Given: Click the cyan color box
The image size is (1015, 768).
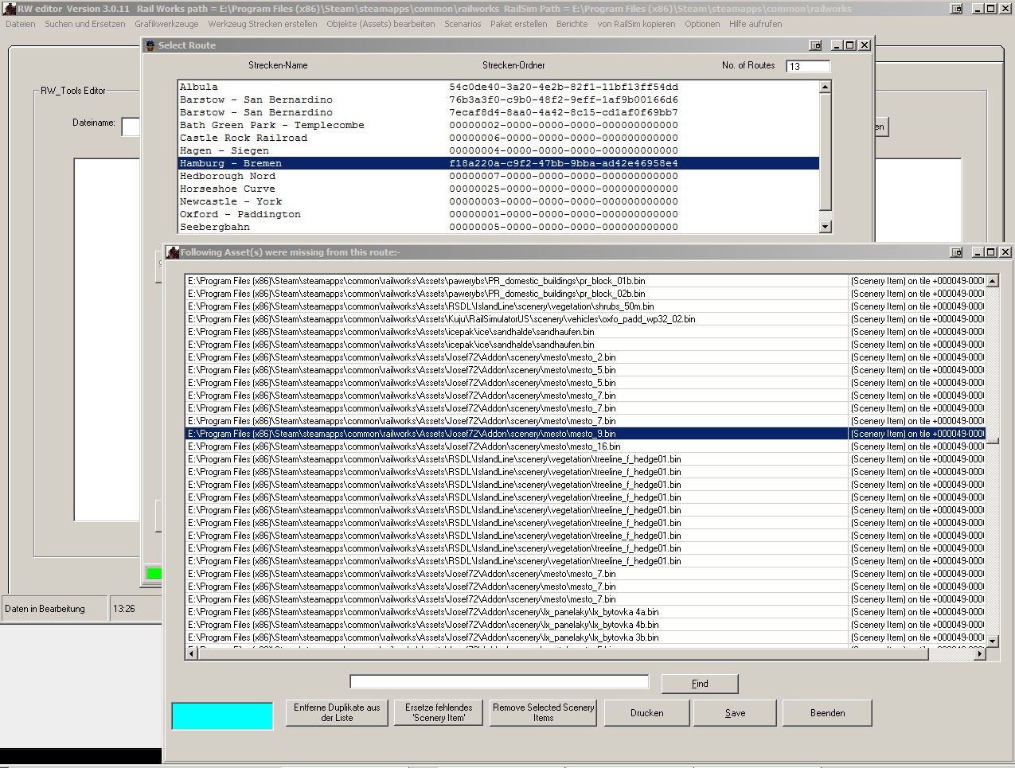Looking at the screenshot, I should (222, 715).
